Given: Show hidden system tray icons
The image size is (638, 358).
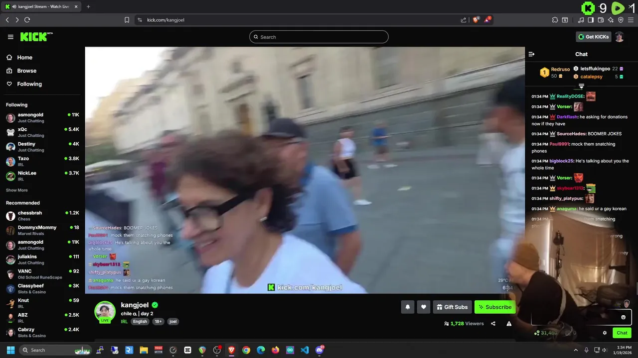Looking at the screenshot, I should pyautogui.click(x=576, y=350).
